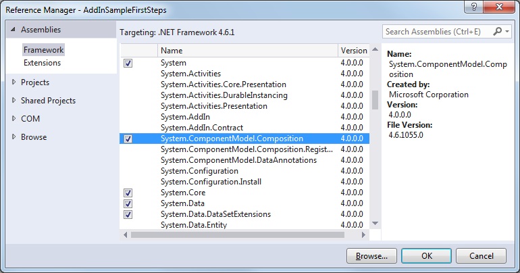Expand the Projects section
520x273 pixels.
point(14,82)
